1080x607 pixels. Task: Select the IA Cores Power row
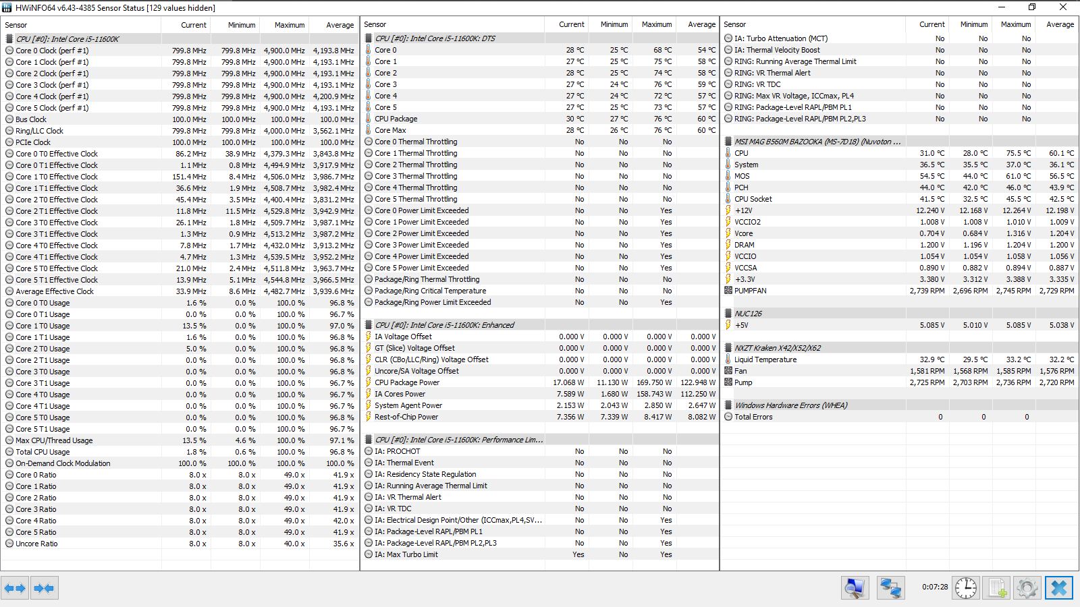click(x=540, y=394)
